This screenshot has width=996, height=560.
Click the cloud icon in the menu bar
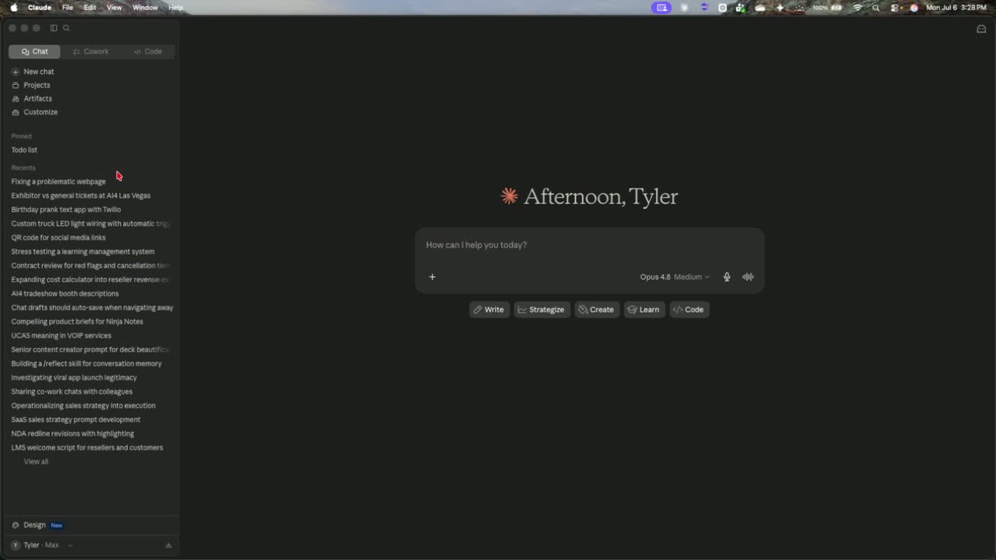point(760,8)
